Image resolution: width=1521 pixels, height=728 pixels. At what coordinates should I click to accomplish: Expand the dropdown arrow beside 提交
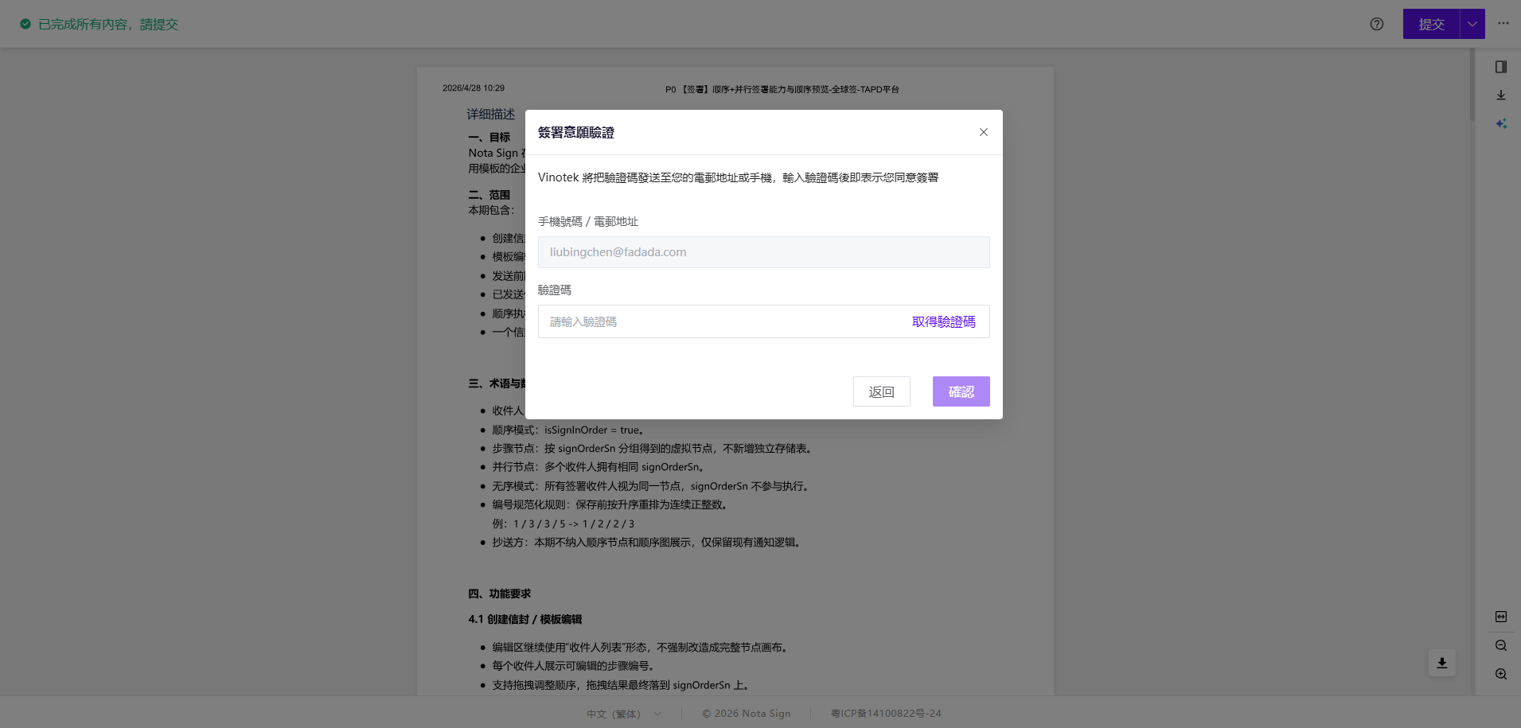[x=1472, y=24]
